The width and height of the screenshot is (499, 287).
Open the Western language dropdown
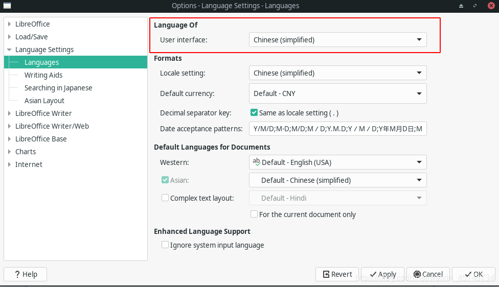pyautogui.click(x=337, y=162)
